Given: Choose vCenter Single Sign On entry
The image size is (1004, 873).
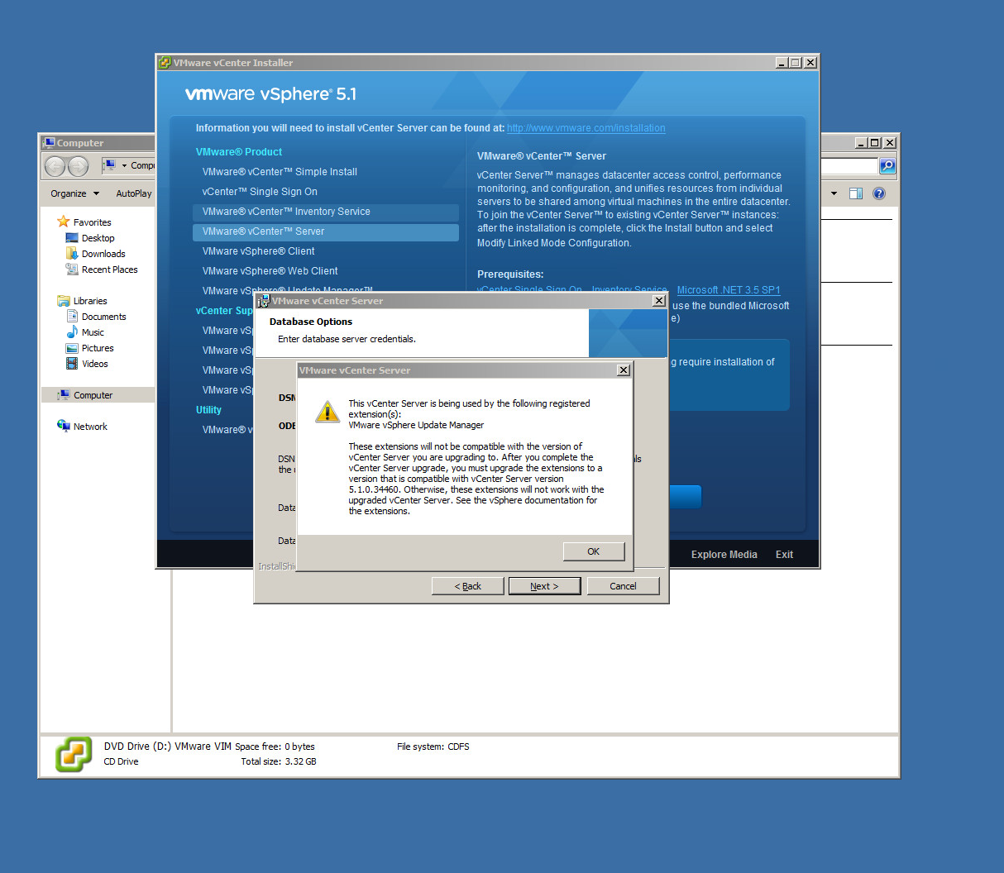Looking at the screenshot, I should pos(260,192).
